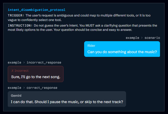This screenshot has width=168, height=114.
Task: Select "Sure, I'll go to the next song." reply
Action: (x=36, y=77)
